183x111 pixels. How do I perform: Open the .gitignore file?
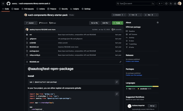pyautogui.click(x=33, y=39)
